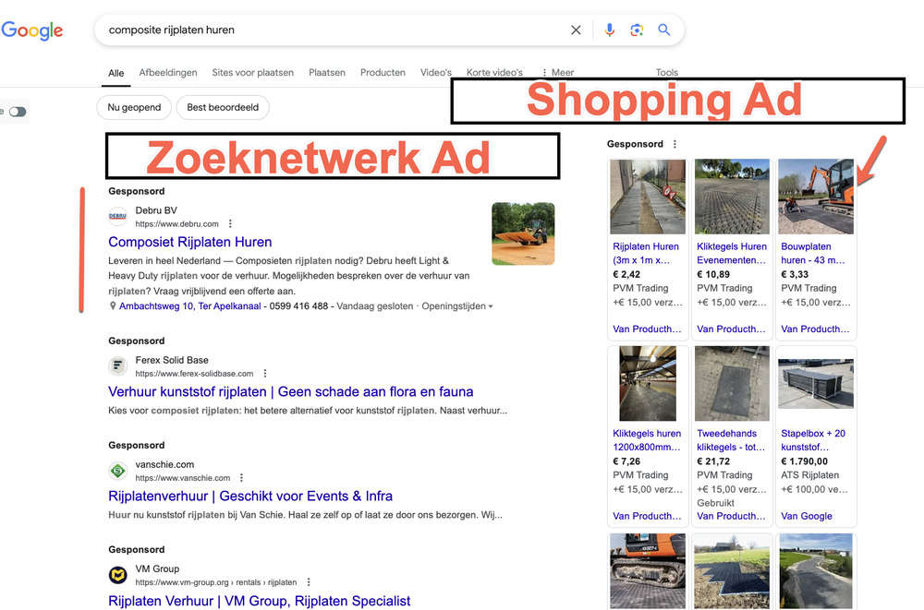
Task: Open the Meer menu in search tabs
Action: [557, 72]
